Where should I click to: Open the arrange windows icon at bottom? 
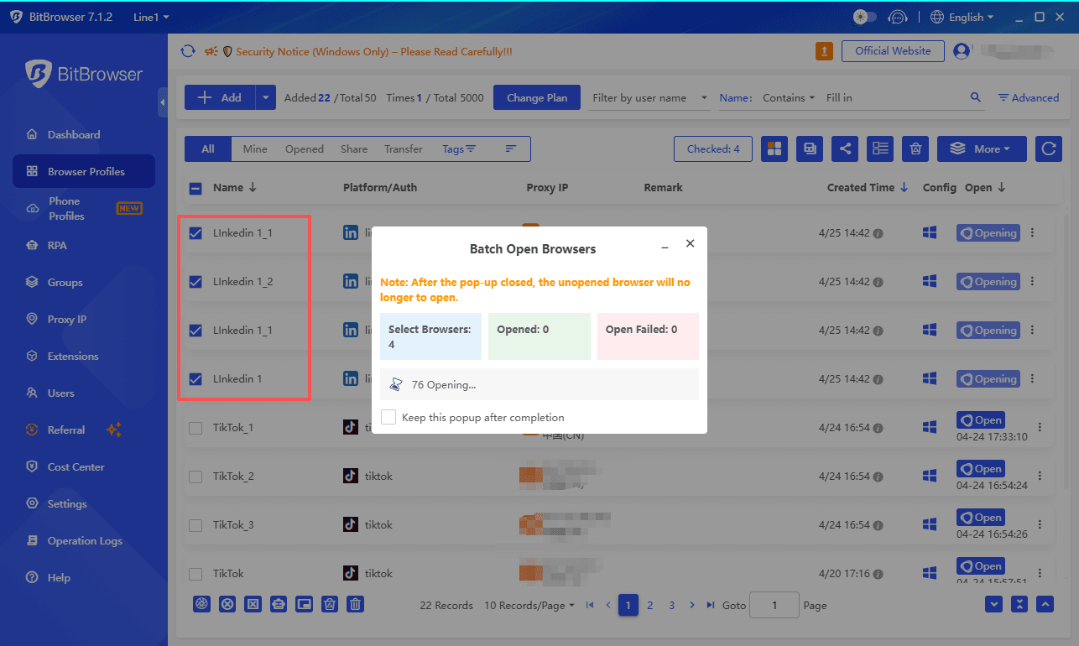[304, 604]
